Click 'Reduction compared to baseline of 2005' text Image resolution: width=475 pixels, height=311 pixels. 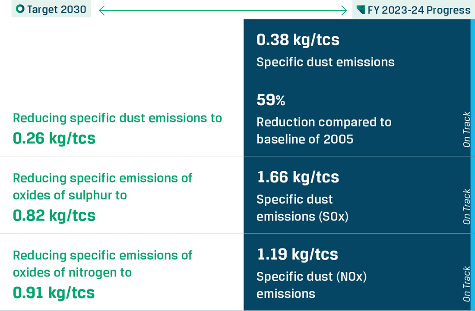[324, 130]
